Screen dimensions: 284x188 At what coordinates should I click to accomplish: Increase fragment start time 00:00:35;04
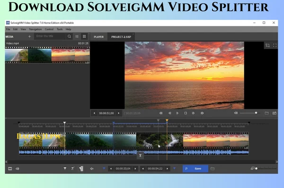tap(135, 169)
